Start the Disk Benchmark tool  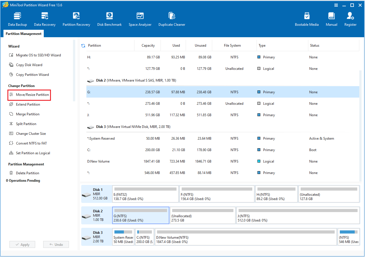pos(109,19)
